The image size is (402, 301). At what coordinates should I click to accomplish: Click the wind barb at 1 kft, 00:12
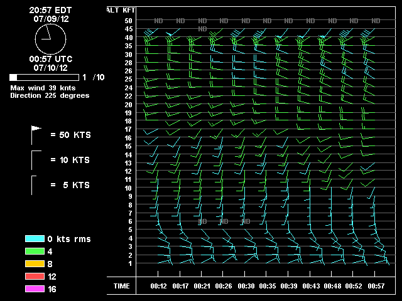165,261
